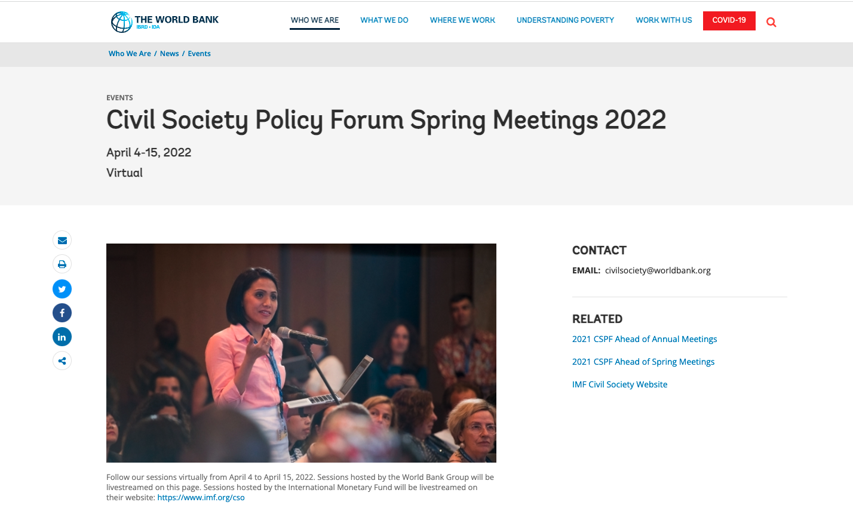Open the search magnifier icon

(x=771, y=23)
